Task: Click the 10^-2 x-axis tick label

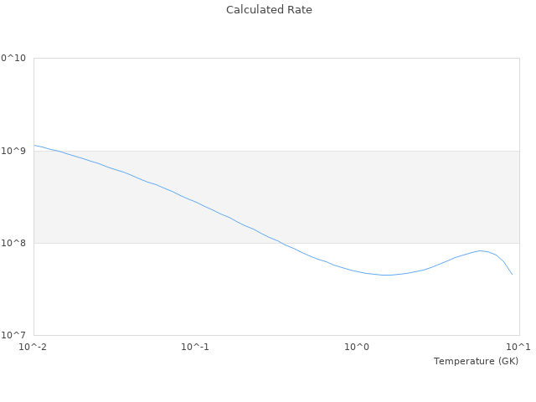Action: click(33, 347)
